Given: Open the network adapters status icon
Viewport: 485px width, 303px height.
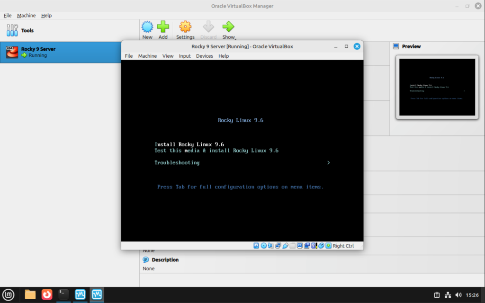Looking at the screenshot, I should (278, 245).
